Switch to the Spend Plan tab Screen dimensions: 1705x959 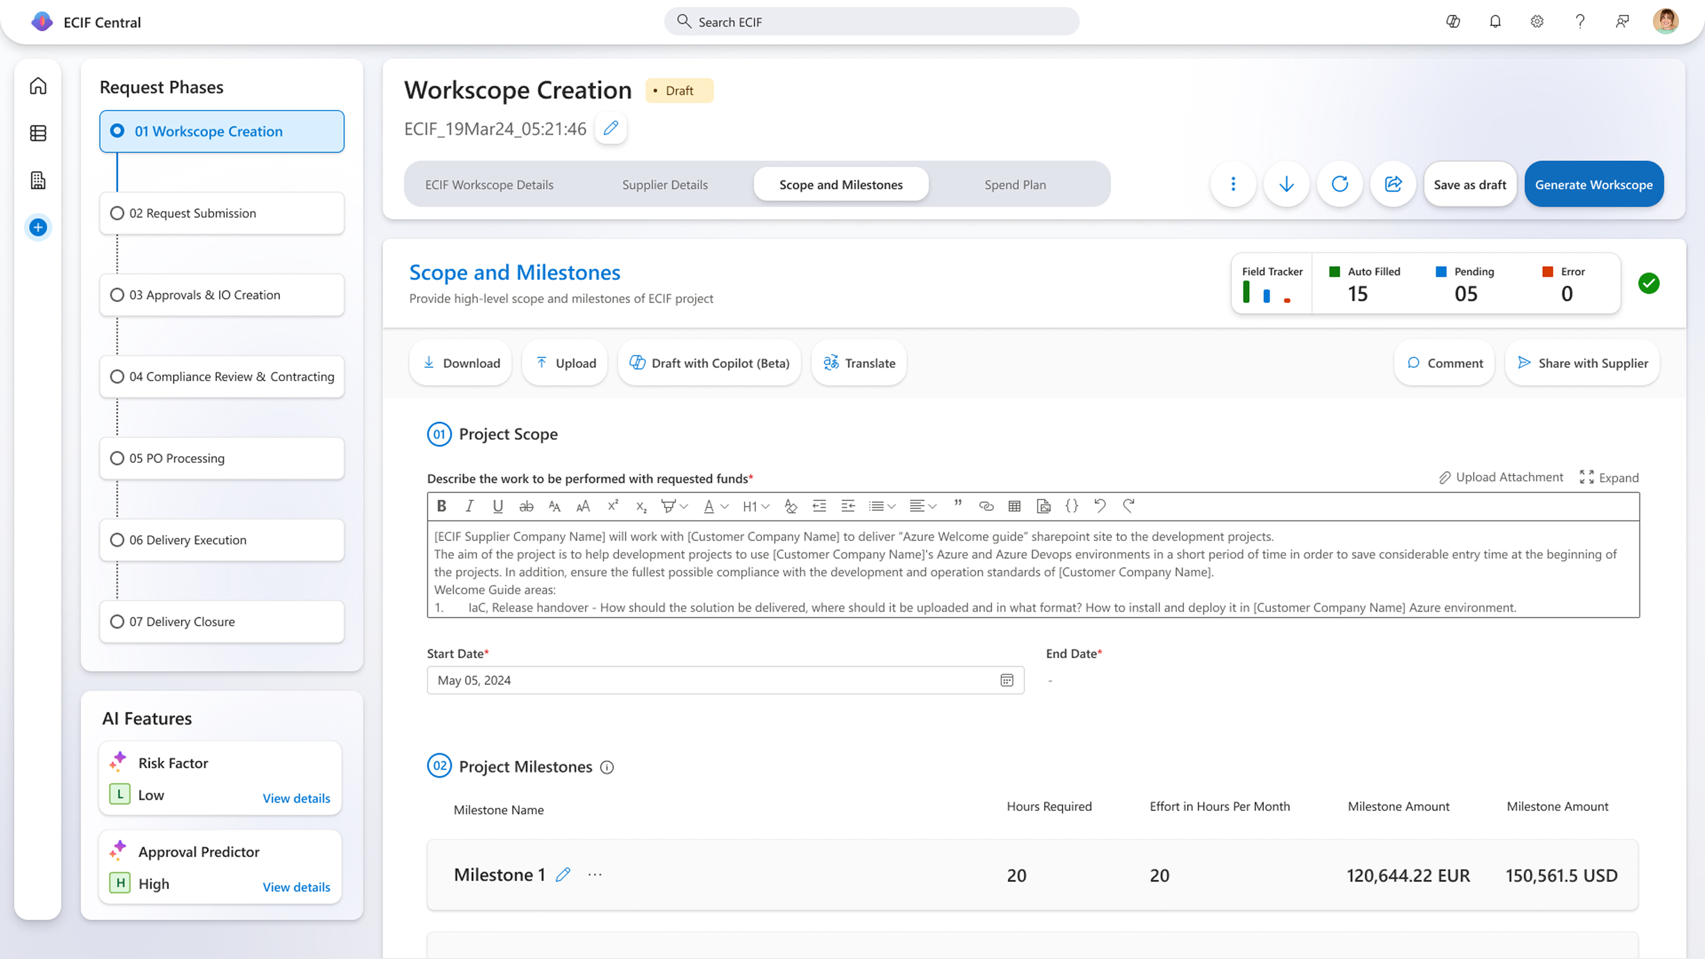coord(1015,185)
